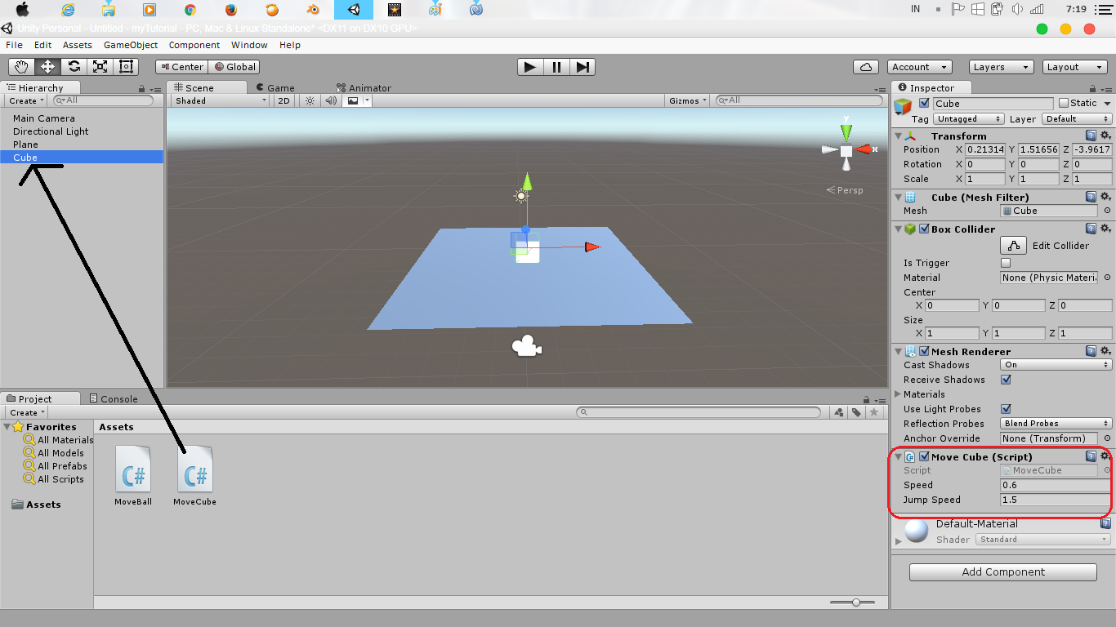
Task: Activate the Rotate tool
Action: point(73,66)
